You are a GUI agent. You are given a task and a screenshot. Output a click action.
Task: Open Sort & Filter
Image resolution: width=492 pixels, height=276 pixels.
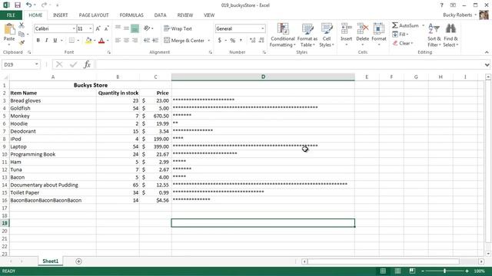coord(434,35)
